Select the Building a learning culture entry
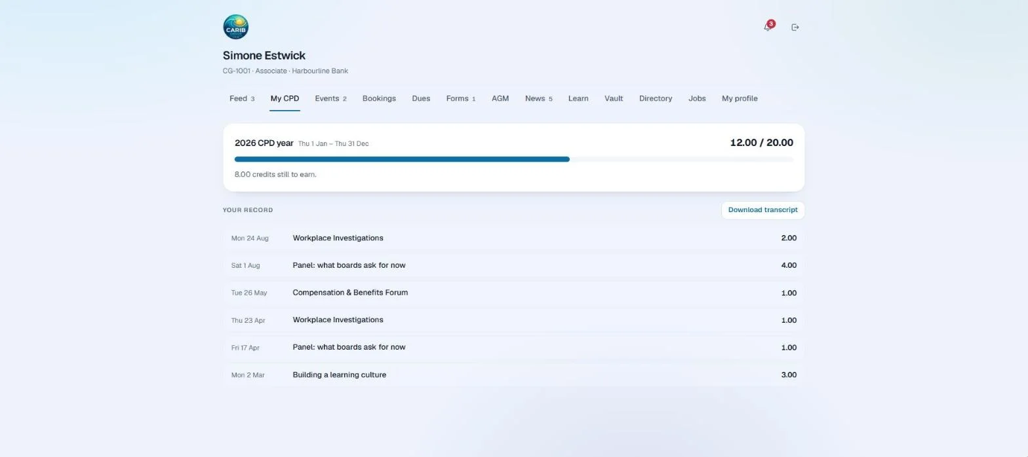The height and width of the screenshot is (457, 1028). [514, 375]
